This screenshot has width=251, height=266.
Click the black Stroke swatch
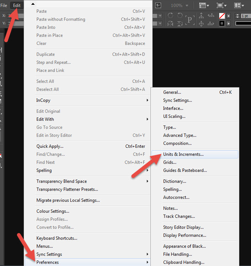tap(222, 23)
